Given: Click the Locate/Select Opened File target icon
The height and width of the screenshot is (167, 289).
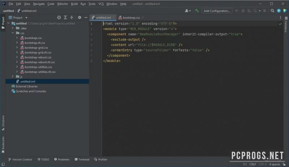Looking at the screenshot, I should pos(59,17).
